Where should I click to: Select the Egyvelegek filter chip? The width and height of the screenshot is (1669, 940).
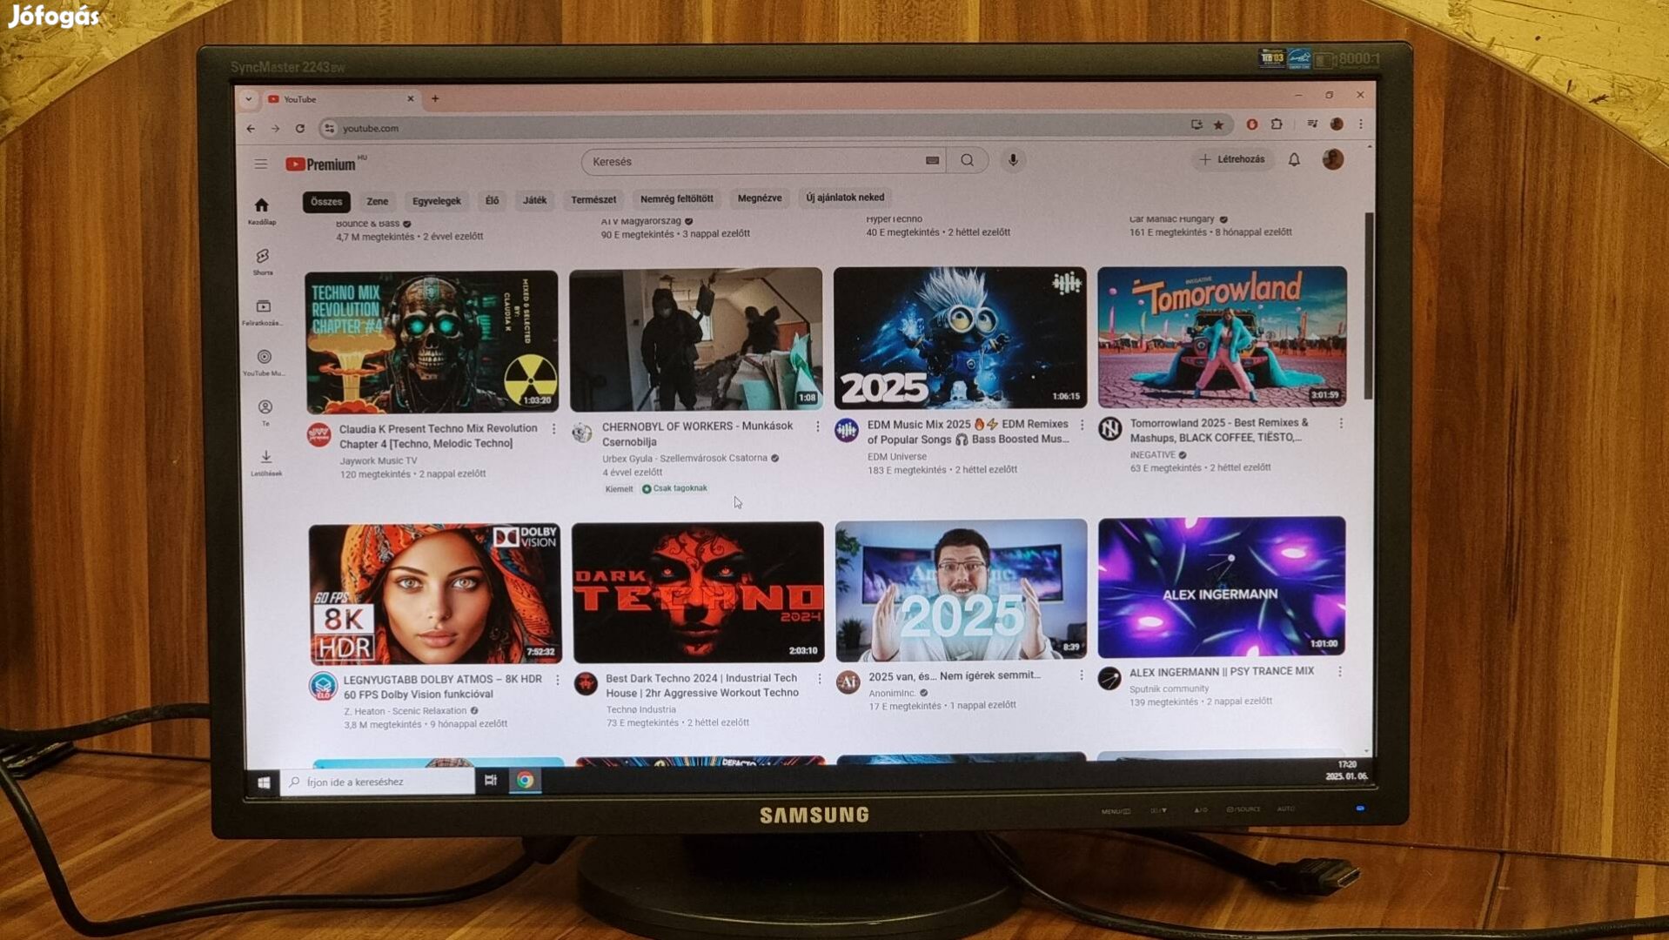436,200
